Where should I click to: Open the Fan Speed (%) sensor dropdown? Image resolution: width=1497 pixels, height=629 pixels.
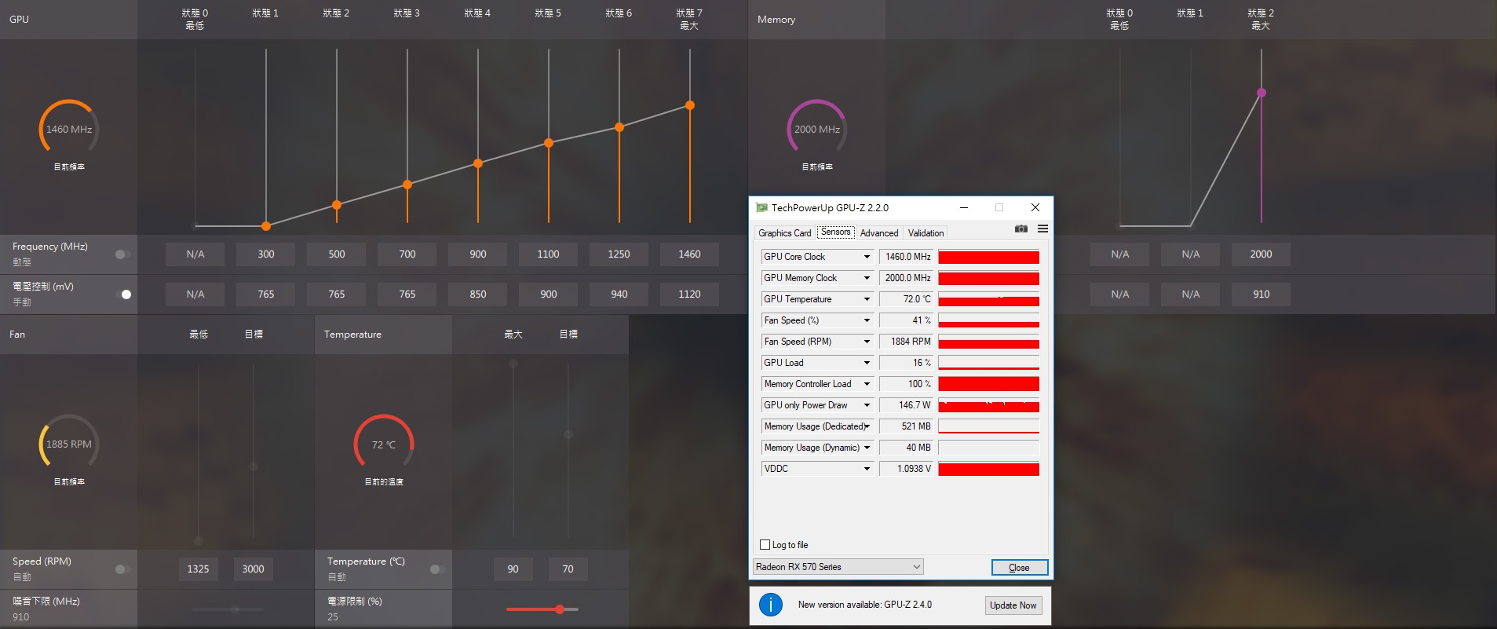coord(867,320)
